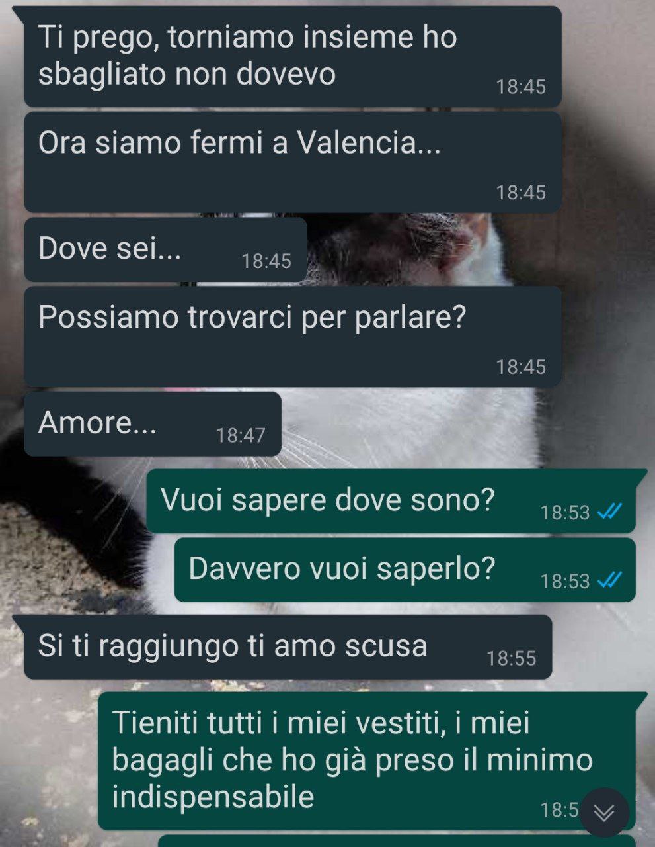Tap the partially visible green bubble at the bottom
Viewport: 655px width, 847px height.
(397, 841)
